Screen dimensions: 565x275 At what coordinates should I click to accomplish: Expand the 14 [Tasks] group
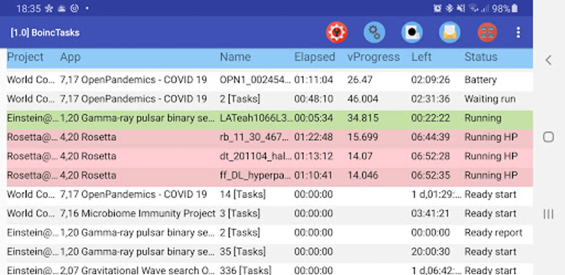tap(243, 194)
